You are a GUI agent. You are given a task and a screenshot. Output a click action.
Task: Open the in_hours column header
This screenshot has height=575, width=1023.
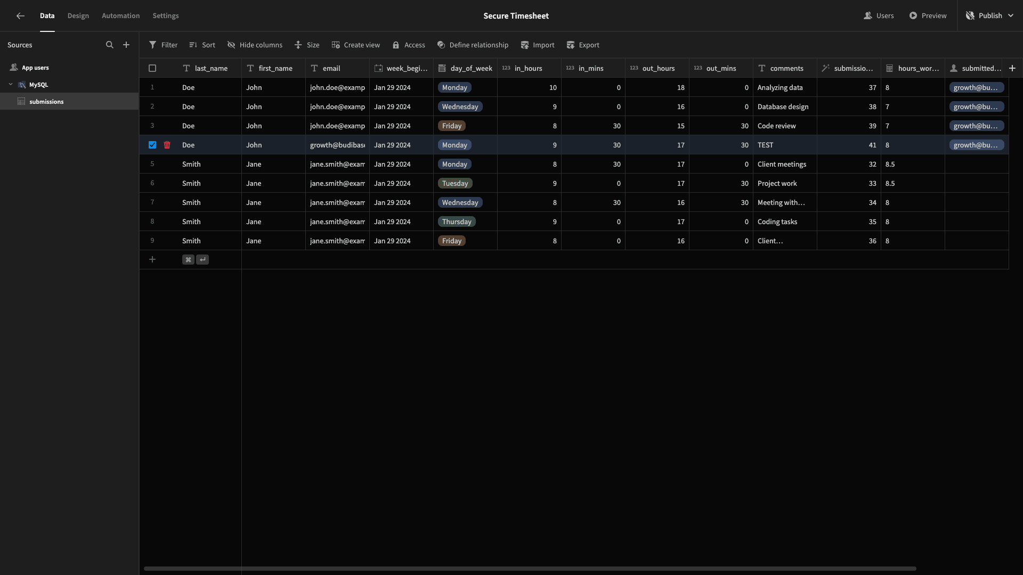(x=529, y=68)
